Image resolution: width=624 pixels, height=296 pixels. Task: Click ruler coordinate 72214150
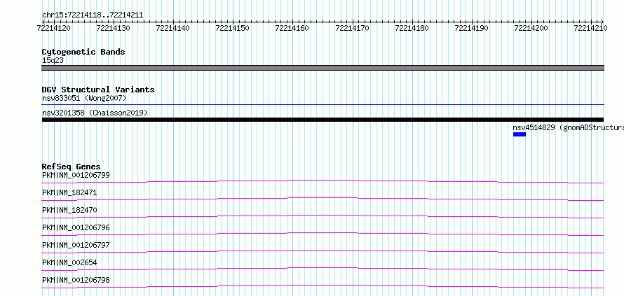click(232, 28)
